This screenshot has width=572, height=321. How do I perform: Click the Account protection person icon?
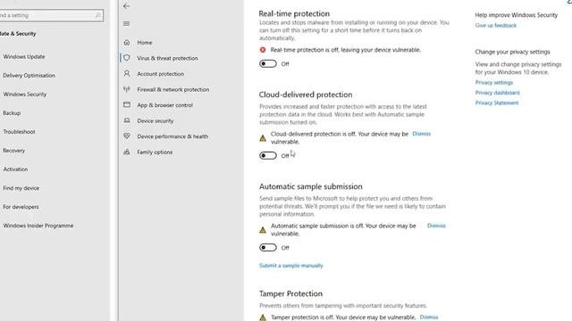pos(127,73)
